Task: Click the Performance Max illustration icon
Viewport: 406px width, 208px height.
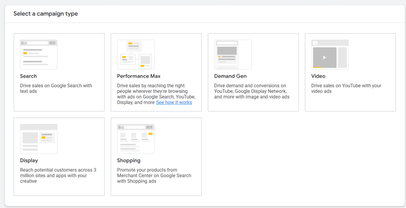Action: tap(136, 55)
